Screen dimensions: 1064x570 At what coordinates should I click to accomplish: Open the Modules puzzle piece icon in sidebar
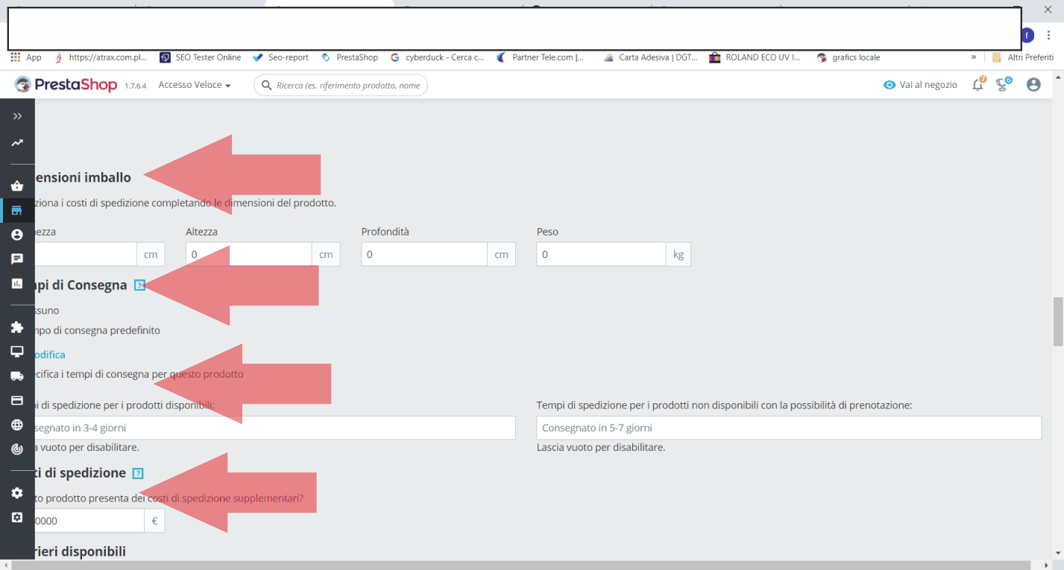(17, 327)
